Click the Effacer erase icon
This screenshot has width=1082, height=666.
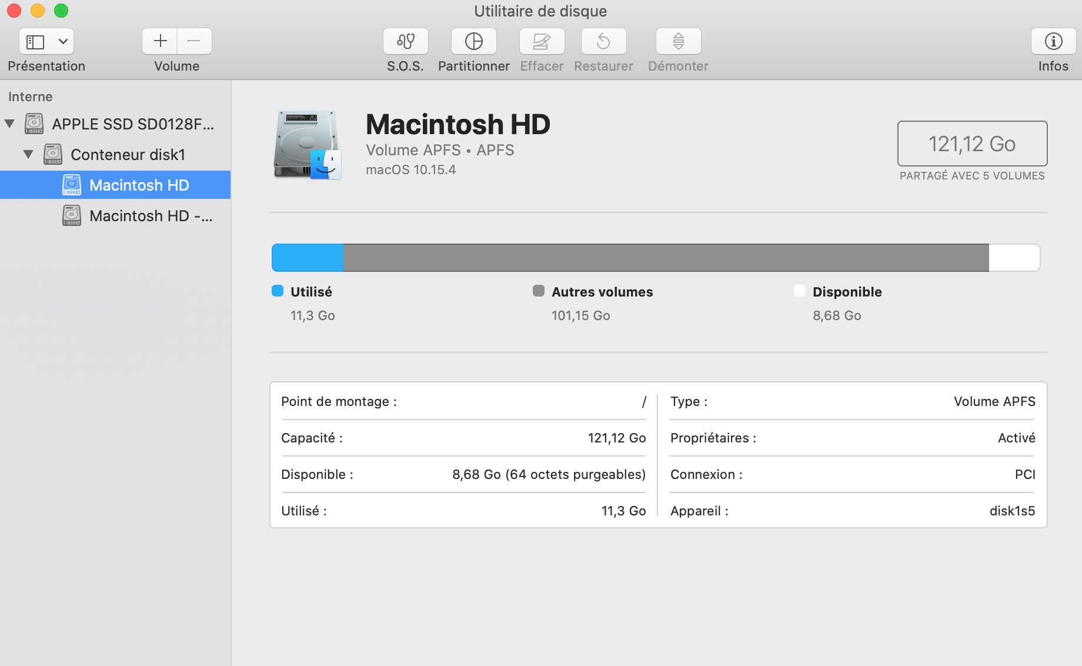pos(542,41)
